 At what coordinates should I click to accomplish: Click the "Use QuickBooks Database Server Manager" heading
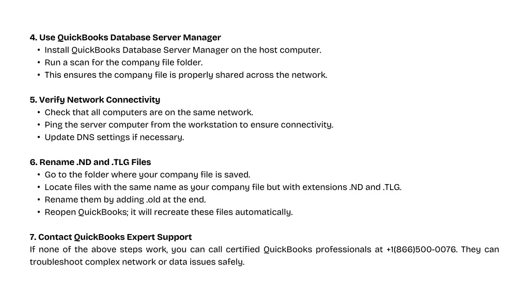tap(125, 38)
